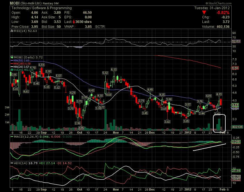The image size is (244, 192).
Task: Click the red 6.58 MA(200) axis tag
Action: pos(235,68)
